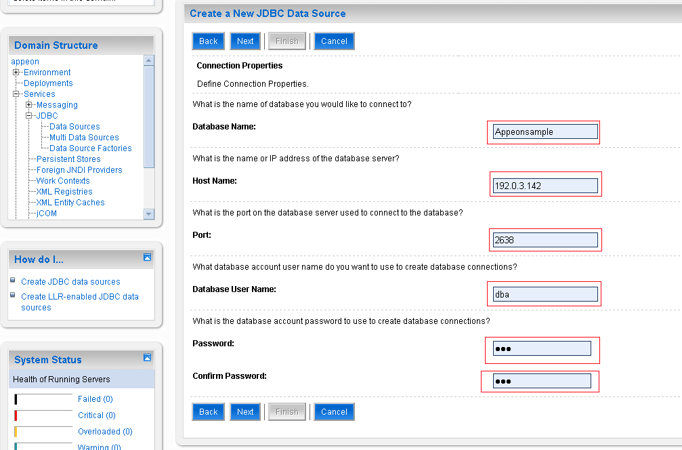Click the top Next button
This screenshot has height=450, width=682.
[x=245, y=41]
